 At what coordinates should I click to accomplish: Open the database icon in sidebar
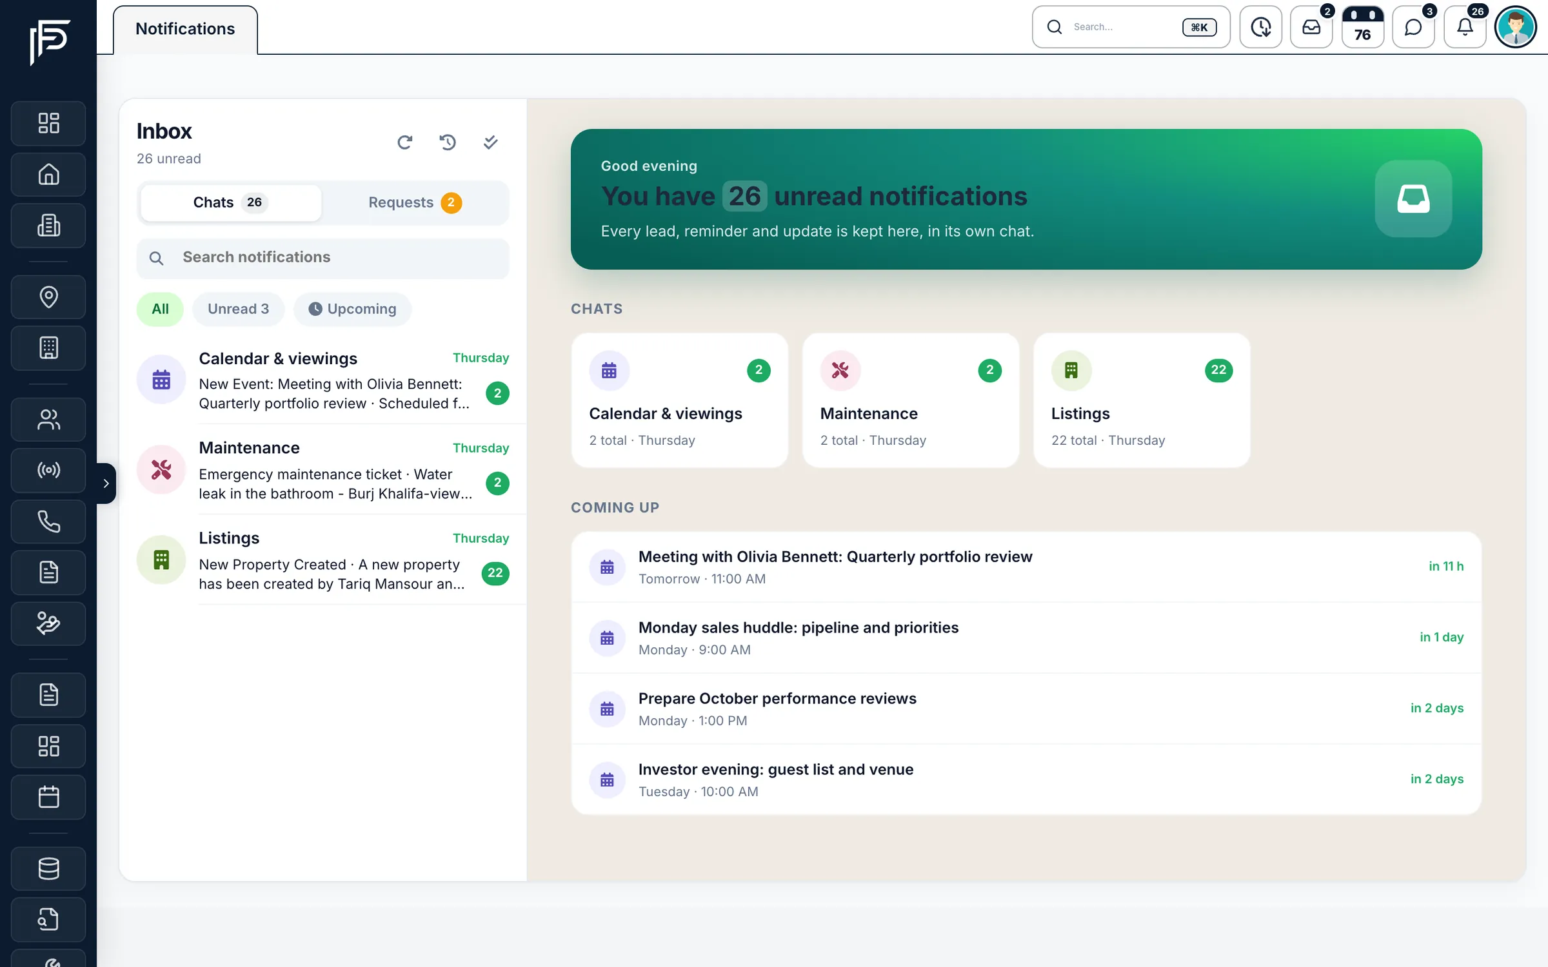pos(48,868)
